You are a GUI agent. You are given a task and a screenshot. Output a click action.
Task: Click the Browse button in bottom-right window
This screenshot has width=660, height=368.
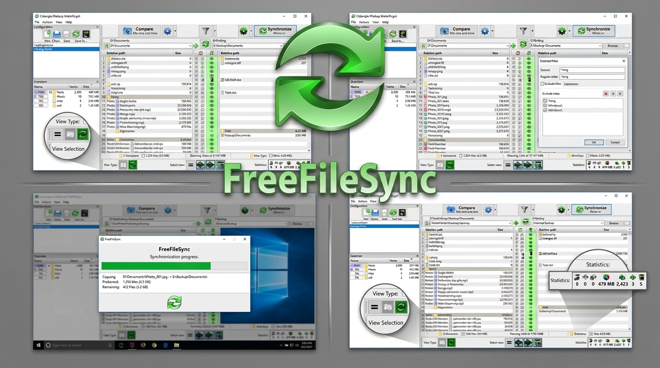[614, 223]
